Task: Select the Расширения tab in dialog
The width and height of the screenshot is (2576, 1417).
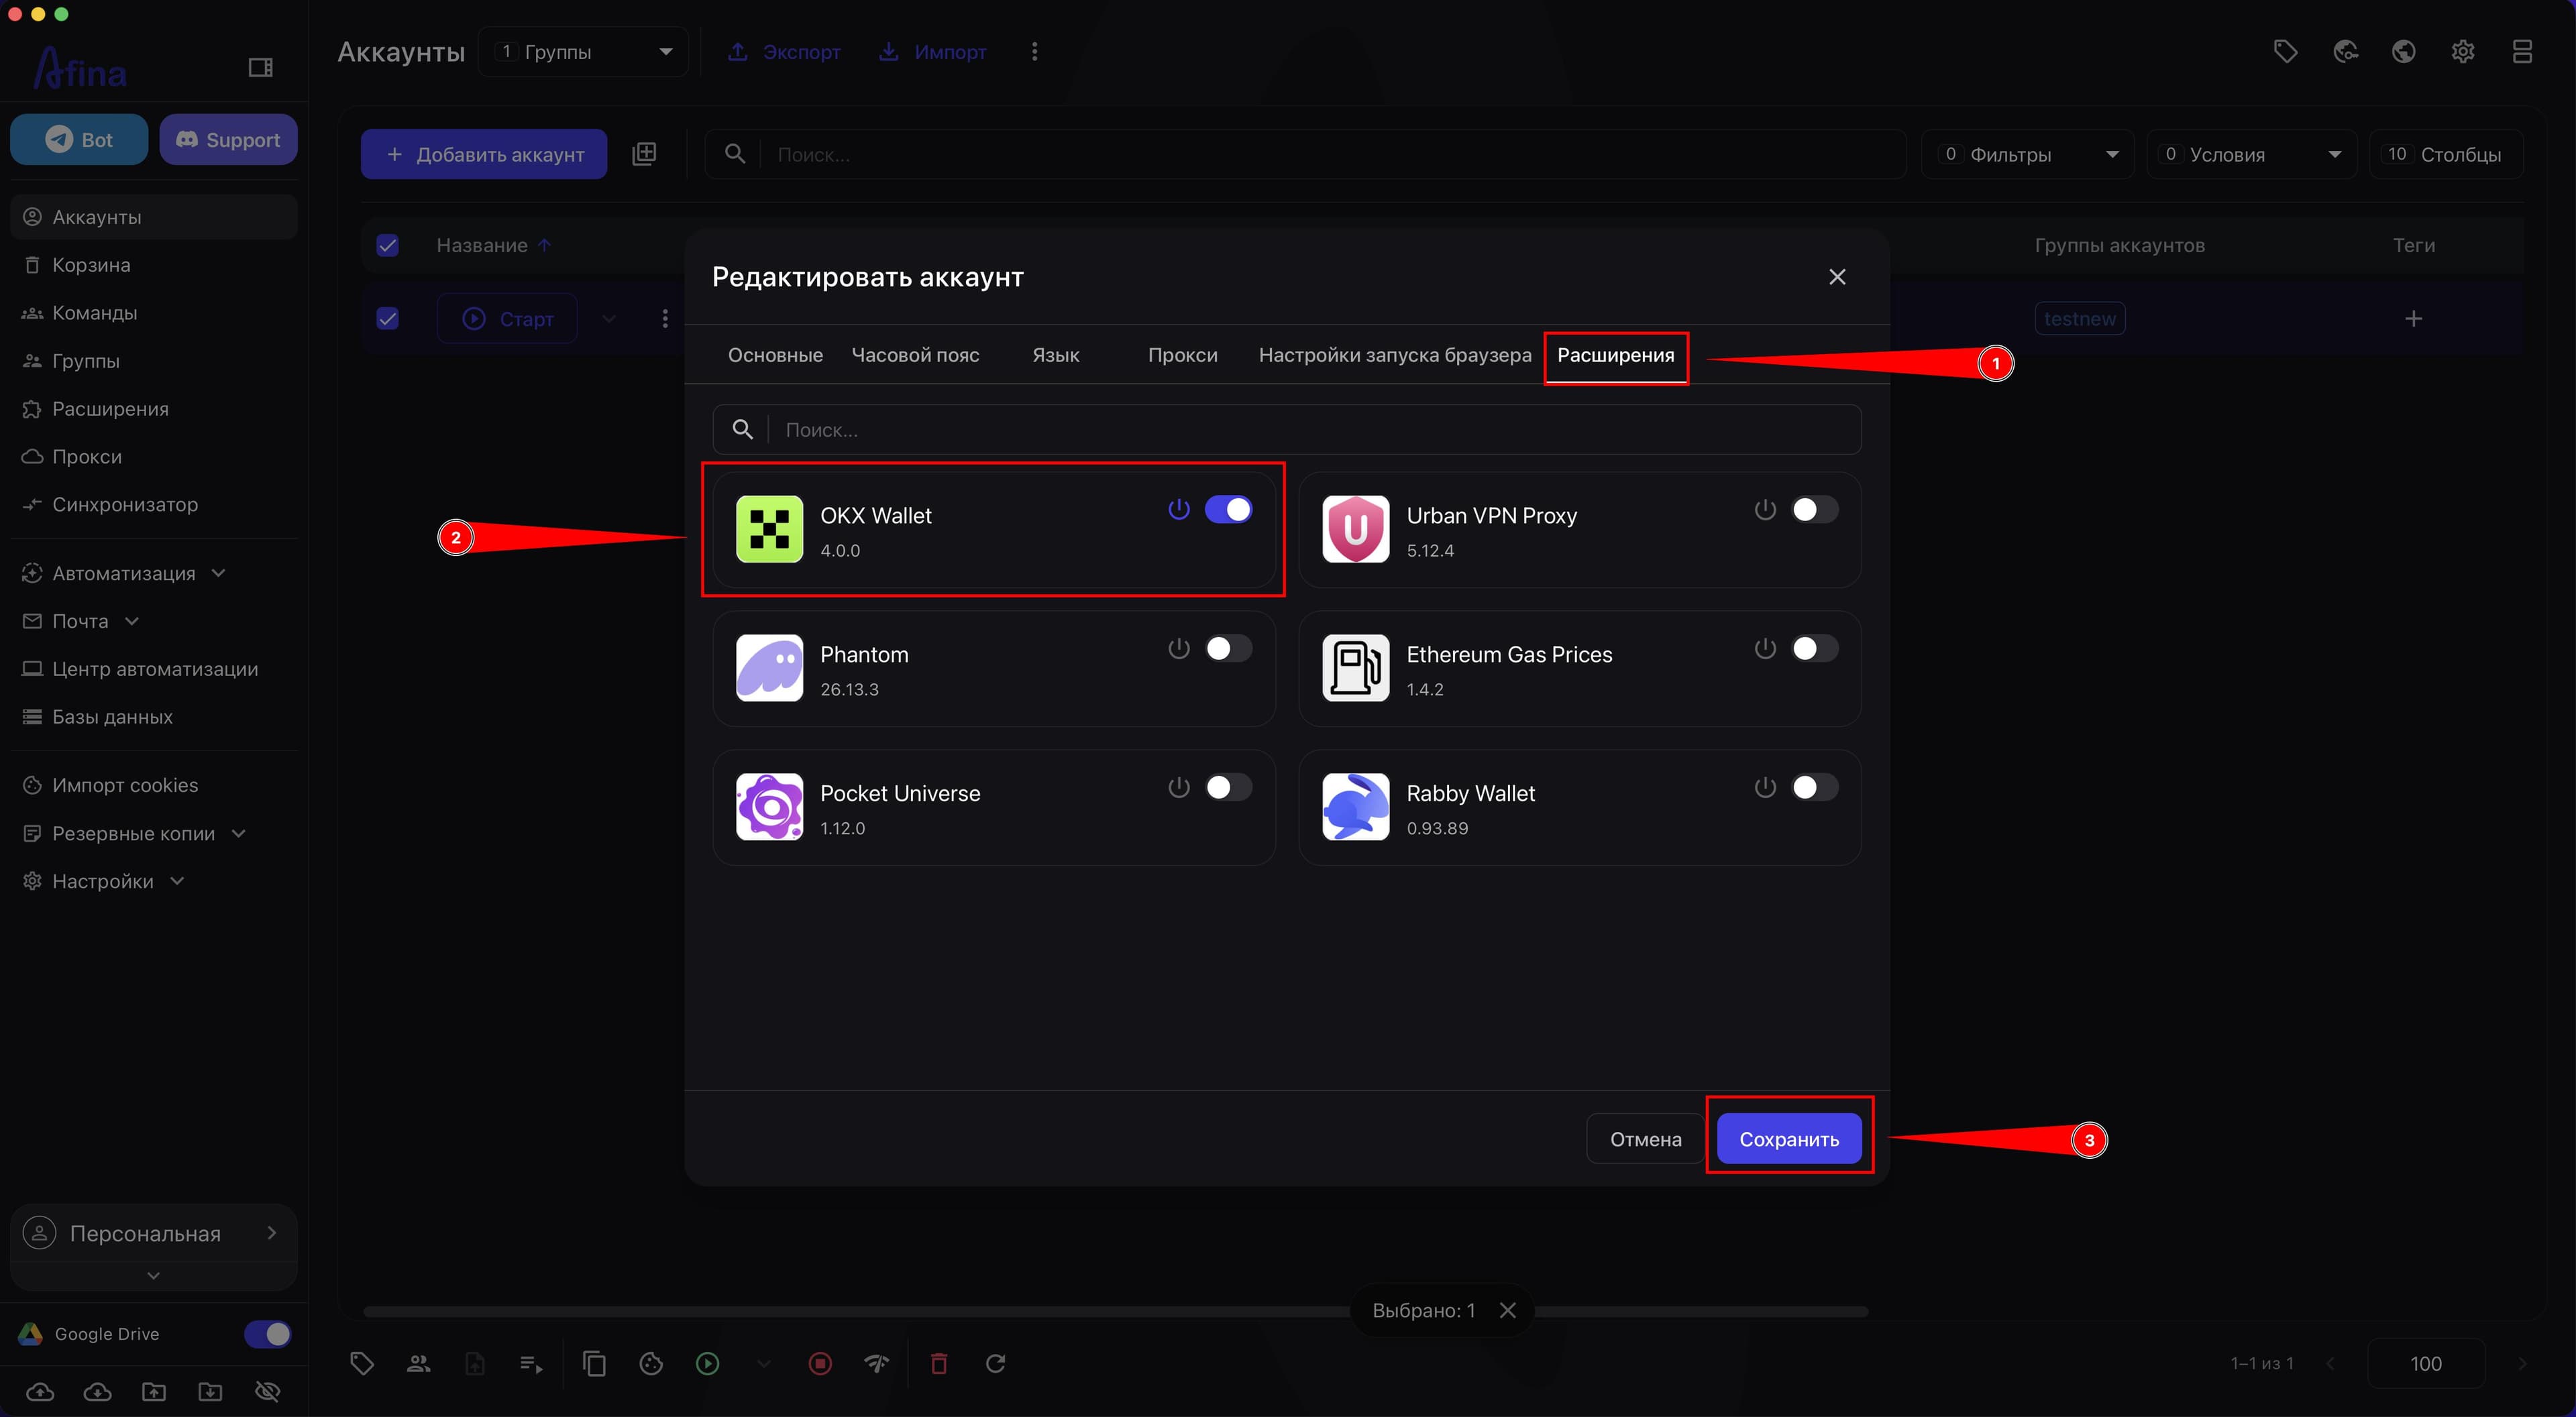Action: pyautogui.click(x=1616, y=355)
